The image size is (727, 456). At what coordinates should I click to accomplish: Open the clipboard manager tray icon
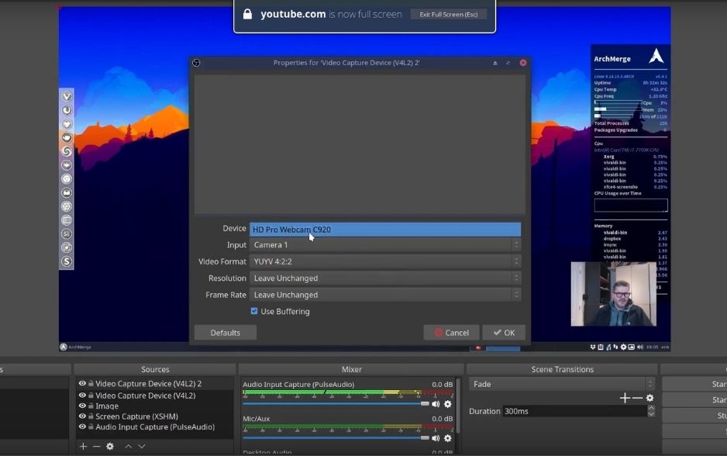click(x=601, y=347)
